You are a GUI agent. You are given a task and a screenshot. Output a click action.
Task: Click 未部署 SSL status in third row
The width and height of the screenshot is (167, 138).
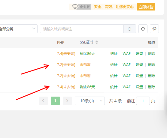(x=85, y=76)
